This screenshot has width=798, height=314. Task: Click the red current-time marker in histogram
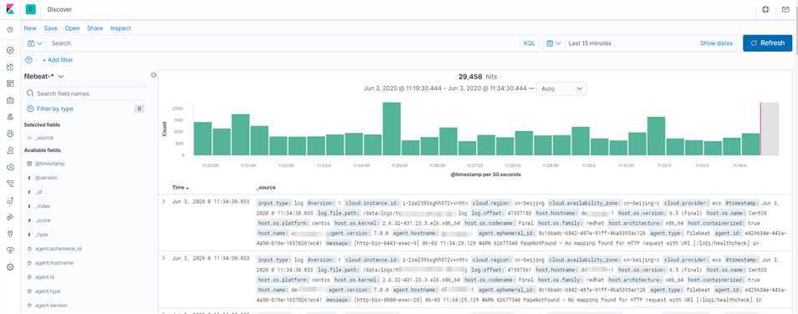point(760,129)
